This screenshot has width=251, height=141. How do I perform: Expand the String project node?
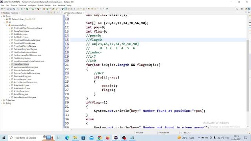coord(2,103)
